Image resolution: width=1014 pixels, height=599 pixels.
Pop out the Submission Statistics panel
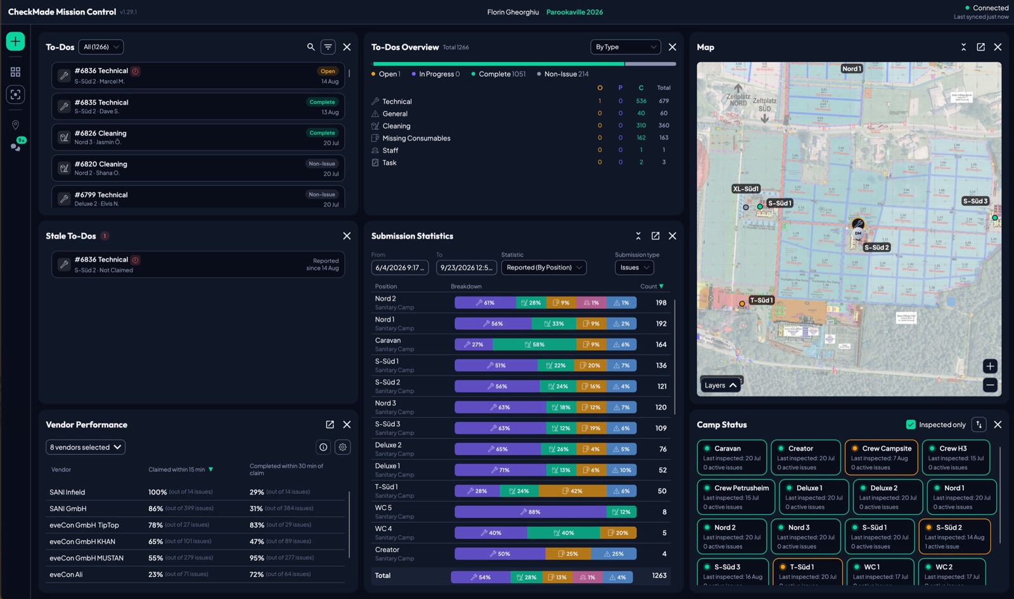[655, 236]
